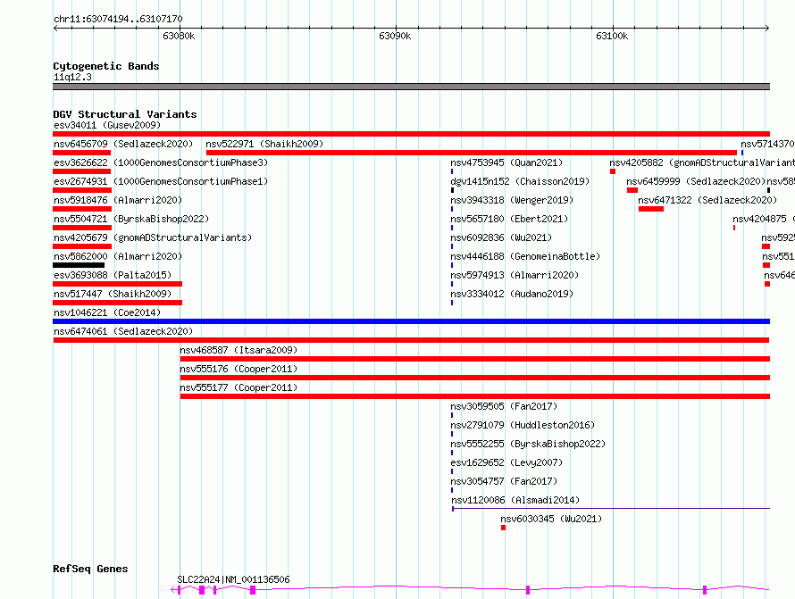This screenshot has width=795, height=599.
Task: Click the RefSeq Genes track heading
Action: [x=90, y=569]
